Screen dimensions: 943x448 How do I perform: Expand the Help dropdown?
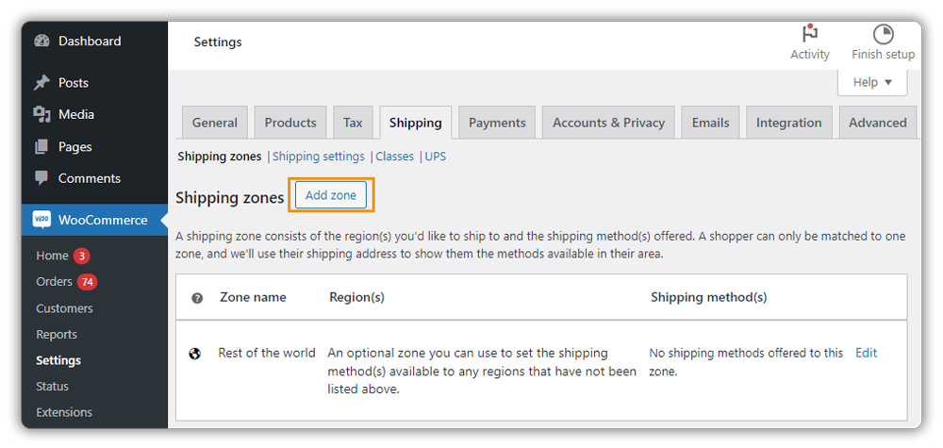click(872, 82)
